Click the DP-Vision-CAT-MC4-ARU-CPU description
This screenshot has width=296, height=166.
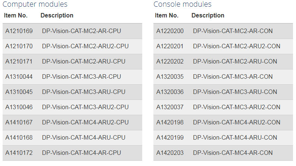coord(84,137)
